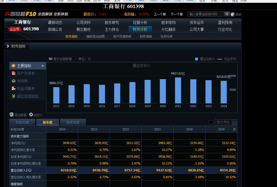Focus the stock name or code search field

206,14
